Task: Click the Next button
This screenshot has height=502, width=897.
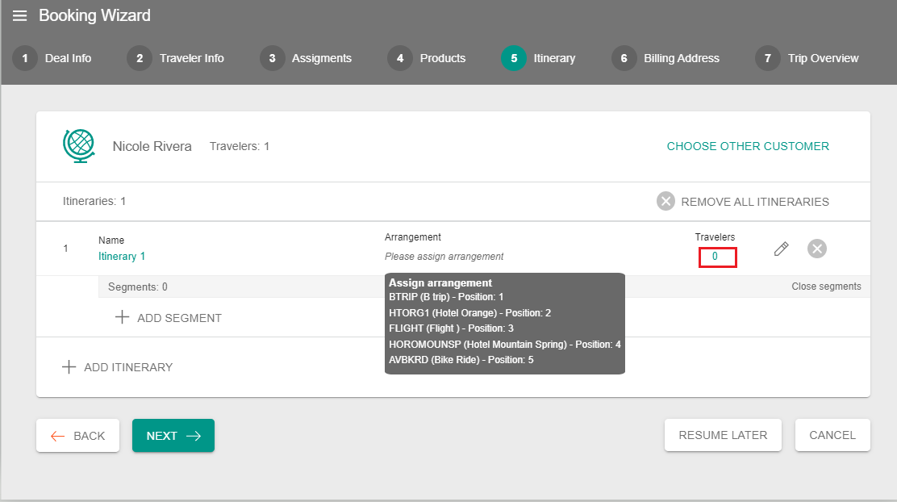Action: (173, 436)
